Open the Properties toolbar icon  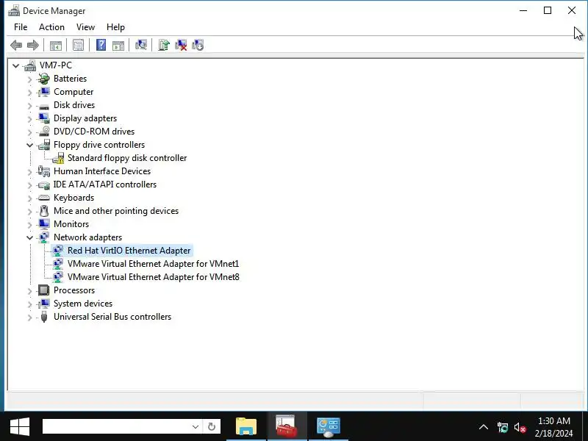(78, 46)
